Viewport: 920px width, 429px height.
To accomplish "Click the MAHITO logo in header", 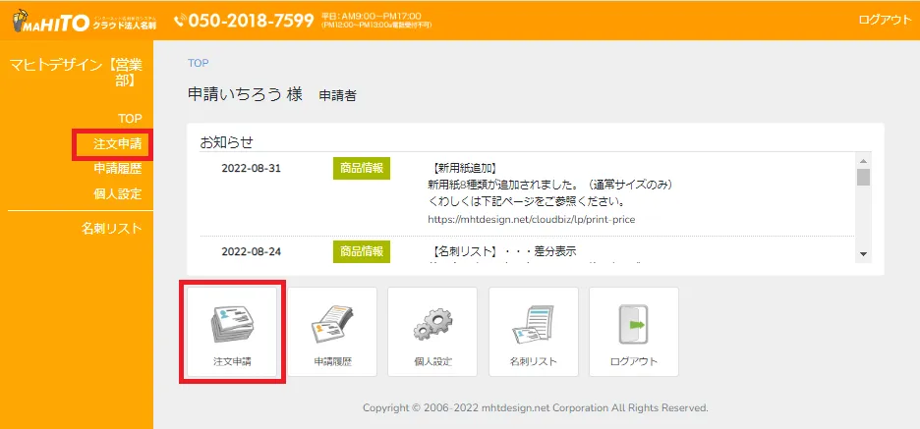I will (85, 21).
